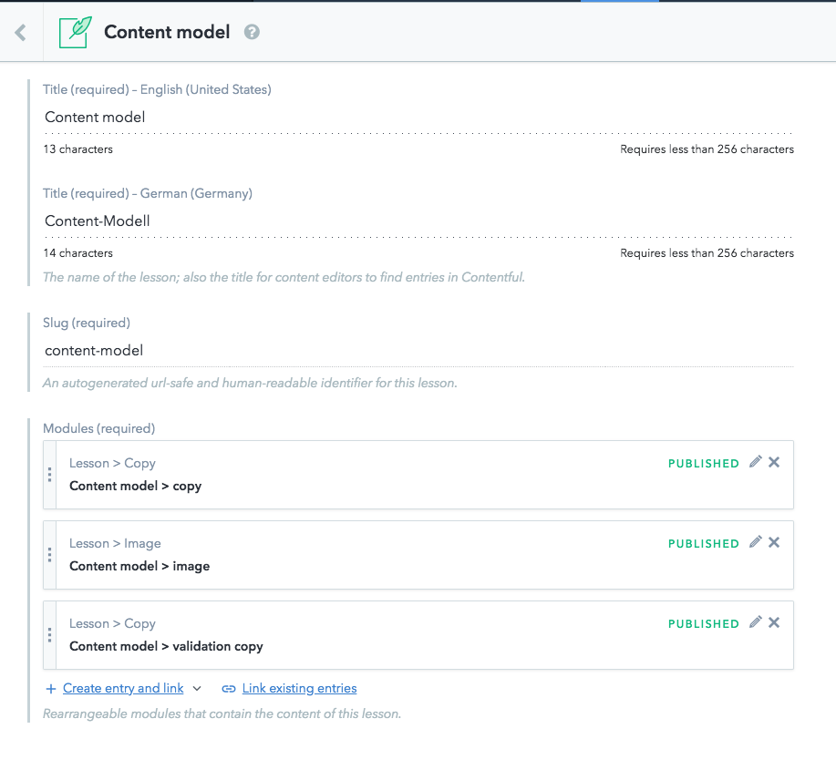Click inside the Slug field

pos(274,350)
